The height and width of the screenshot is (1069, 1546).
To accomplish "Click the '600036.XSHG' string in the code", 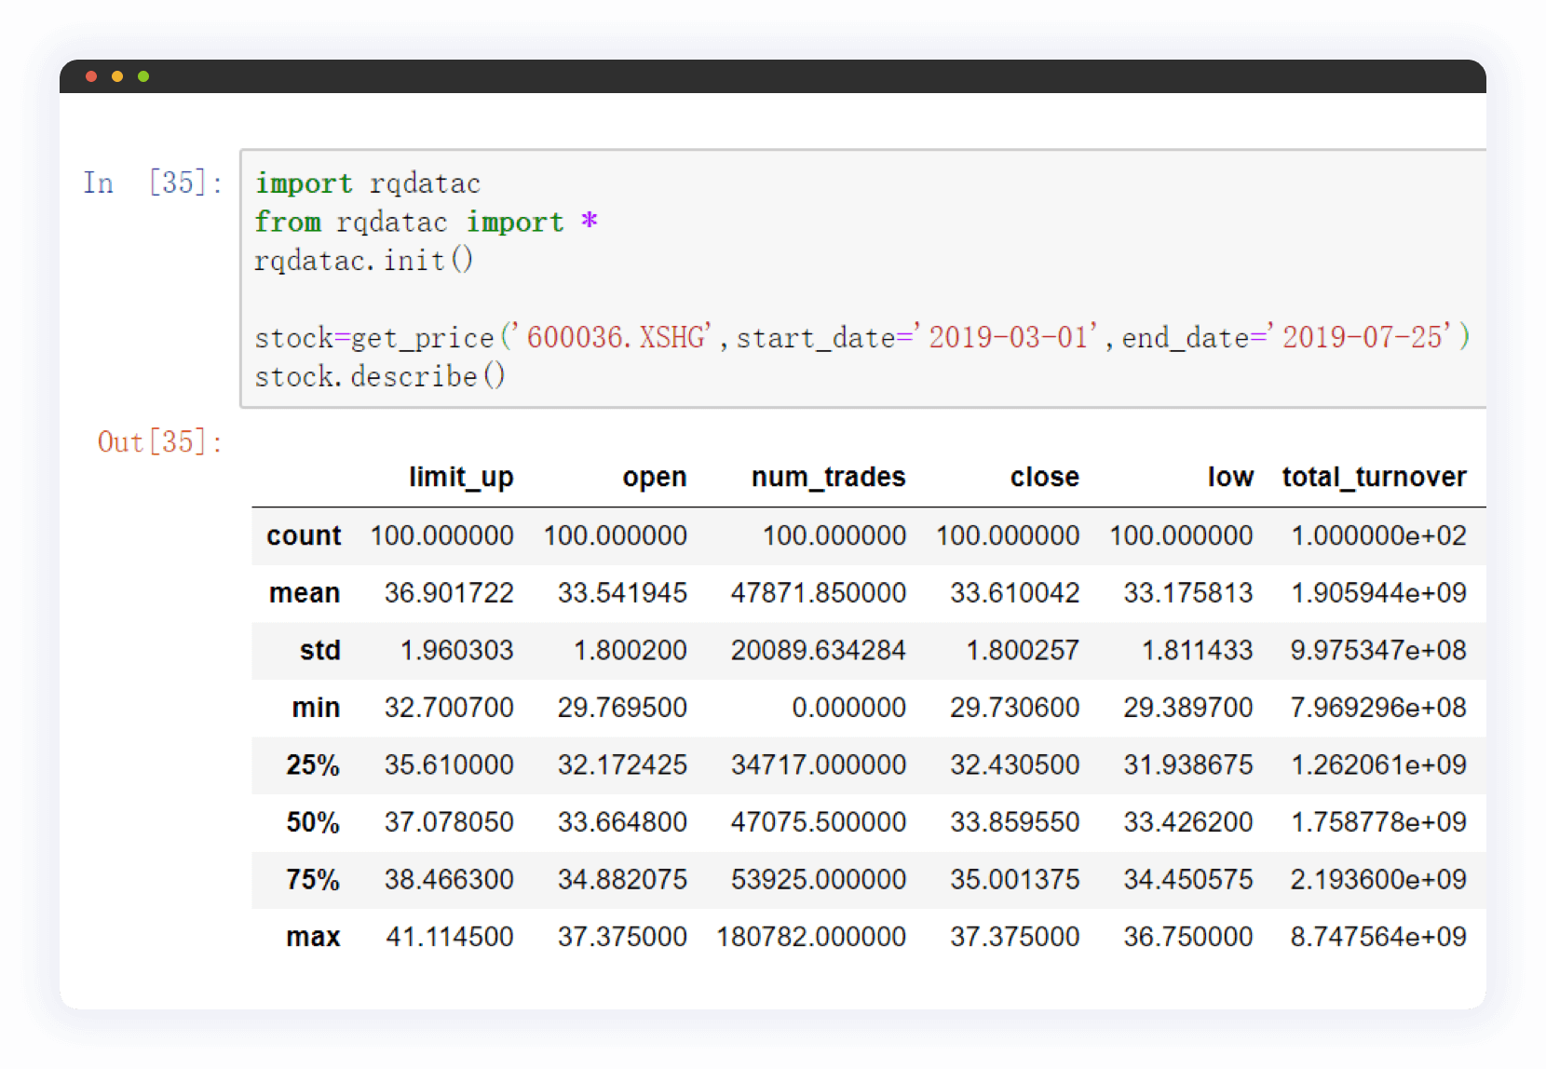I will (615, 337).
